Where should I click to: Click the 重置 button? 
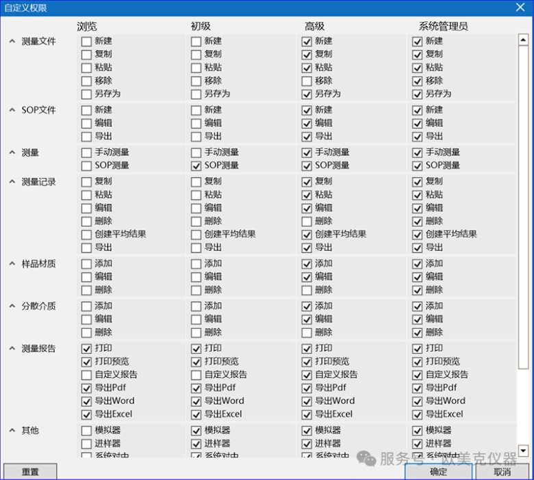(30, 472)
